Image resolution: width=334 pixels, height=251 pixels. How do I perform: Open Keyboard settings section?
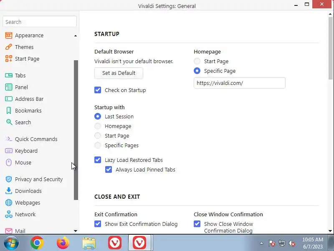tap(26, 151)
